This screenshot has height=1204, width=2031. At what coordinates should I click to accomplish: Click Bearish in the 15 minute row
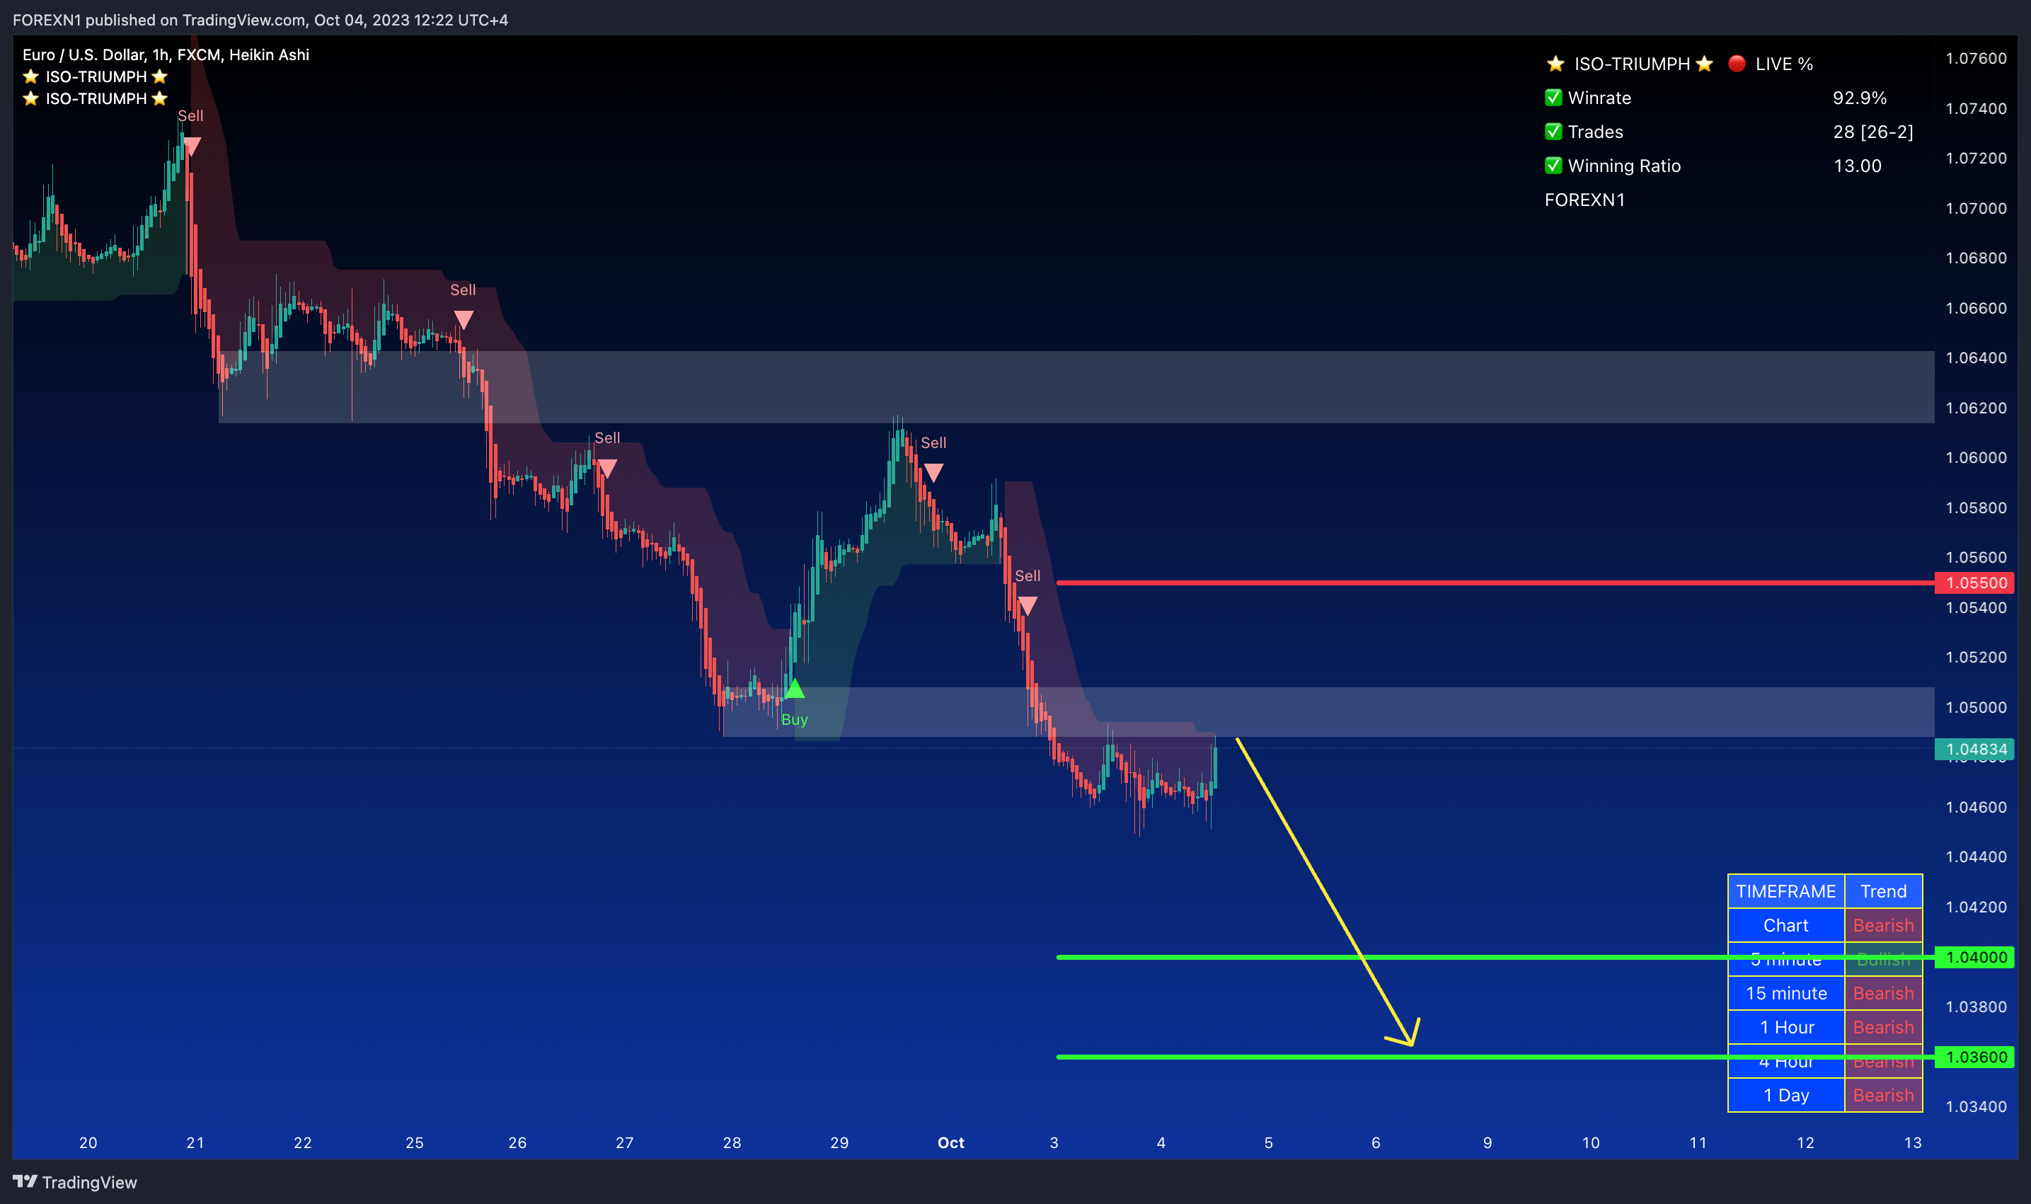pyautogui.click(x=1883, y=994)
